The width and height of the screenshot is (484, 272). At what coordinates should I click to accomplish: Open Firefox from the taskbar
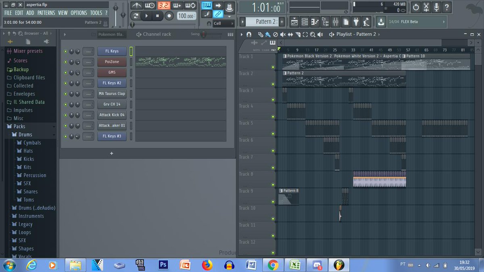[x=207, y=265]
